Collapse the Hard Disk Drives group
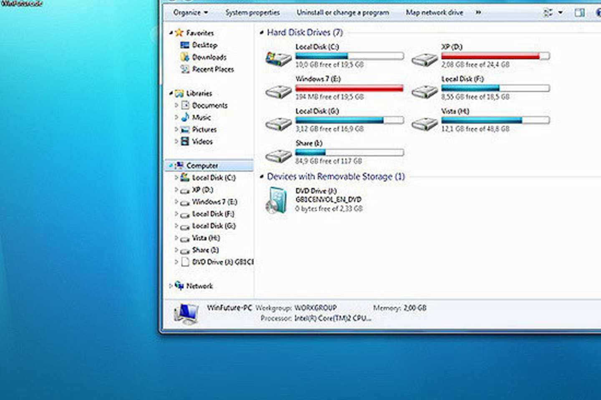Image resolution: width=601 pixels, height=400 pixels. tap(261, 32)
